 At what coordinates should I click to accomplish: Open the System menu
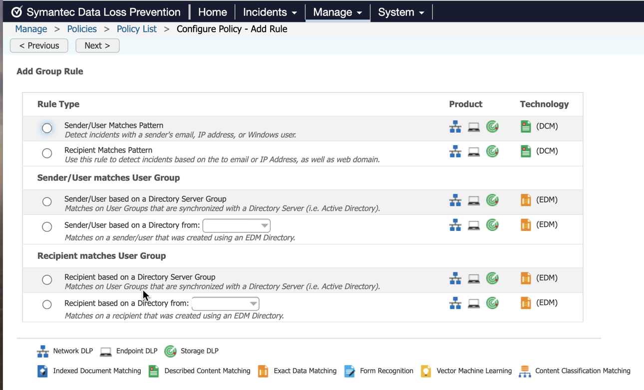click(x=401, y=12)
